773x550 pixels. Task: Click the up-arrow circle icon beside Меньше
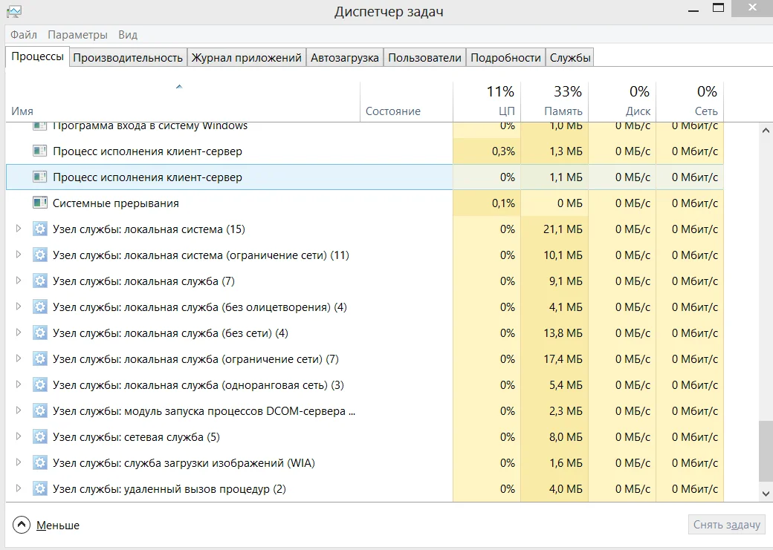point(22,525)
